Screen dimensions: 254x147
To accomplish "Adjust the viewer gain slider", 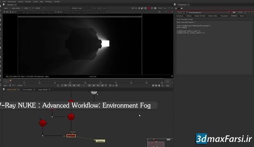I will (x=36, y=12).
